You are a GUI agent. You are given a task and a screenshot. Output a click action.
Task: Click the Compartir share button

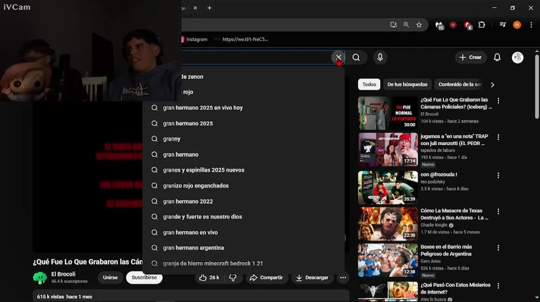[x=266, y=278]
